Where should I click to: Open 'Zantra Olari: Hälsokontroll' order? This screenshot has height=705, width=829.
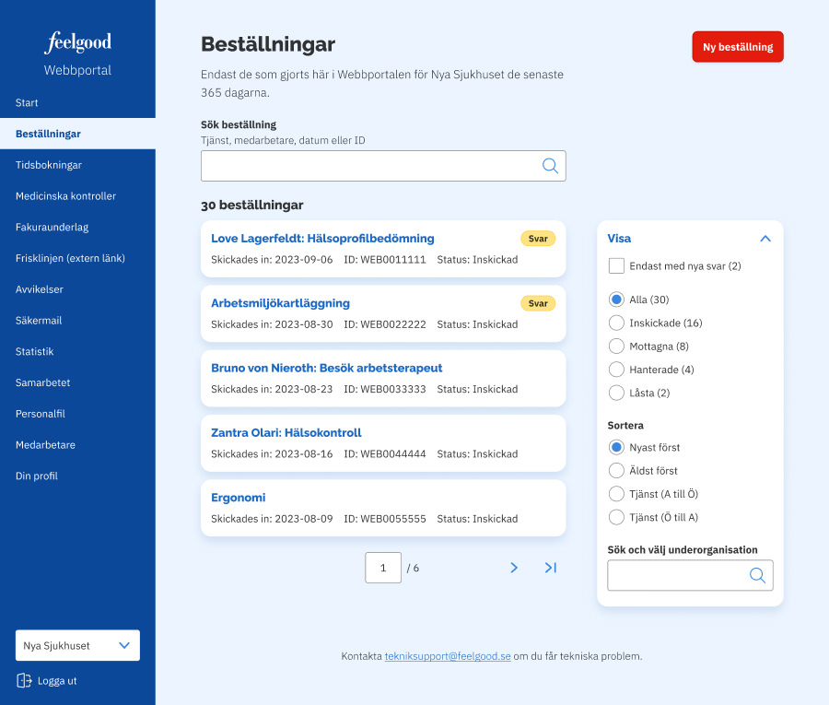coord(286,432)
